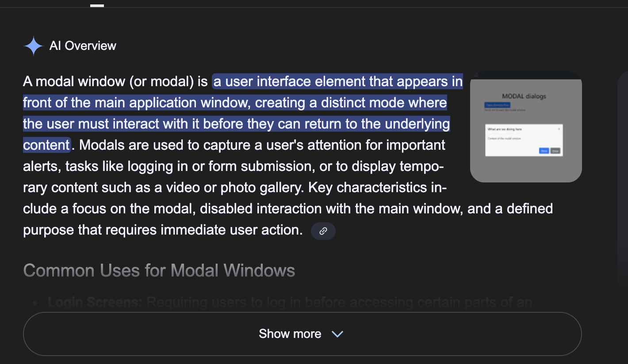628x364 pixels.
Task: Click the blue Done button in thumbnail
Action: pos(544,151)
